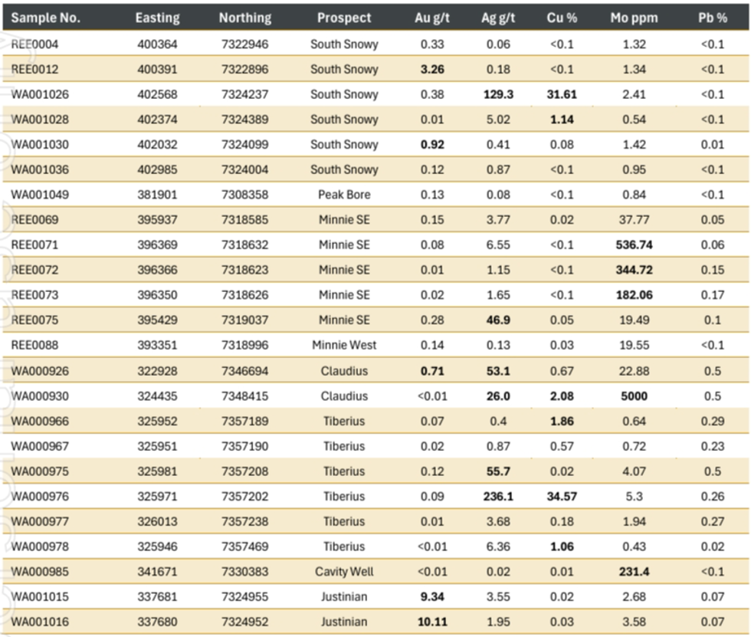Select the Minnie West prospect cell
The width and height of the screenshot is (751, 637).
(344, 345)
